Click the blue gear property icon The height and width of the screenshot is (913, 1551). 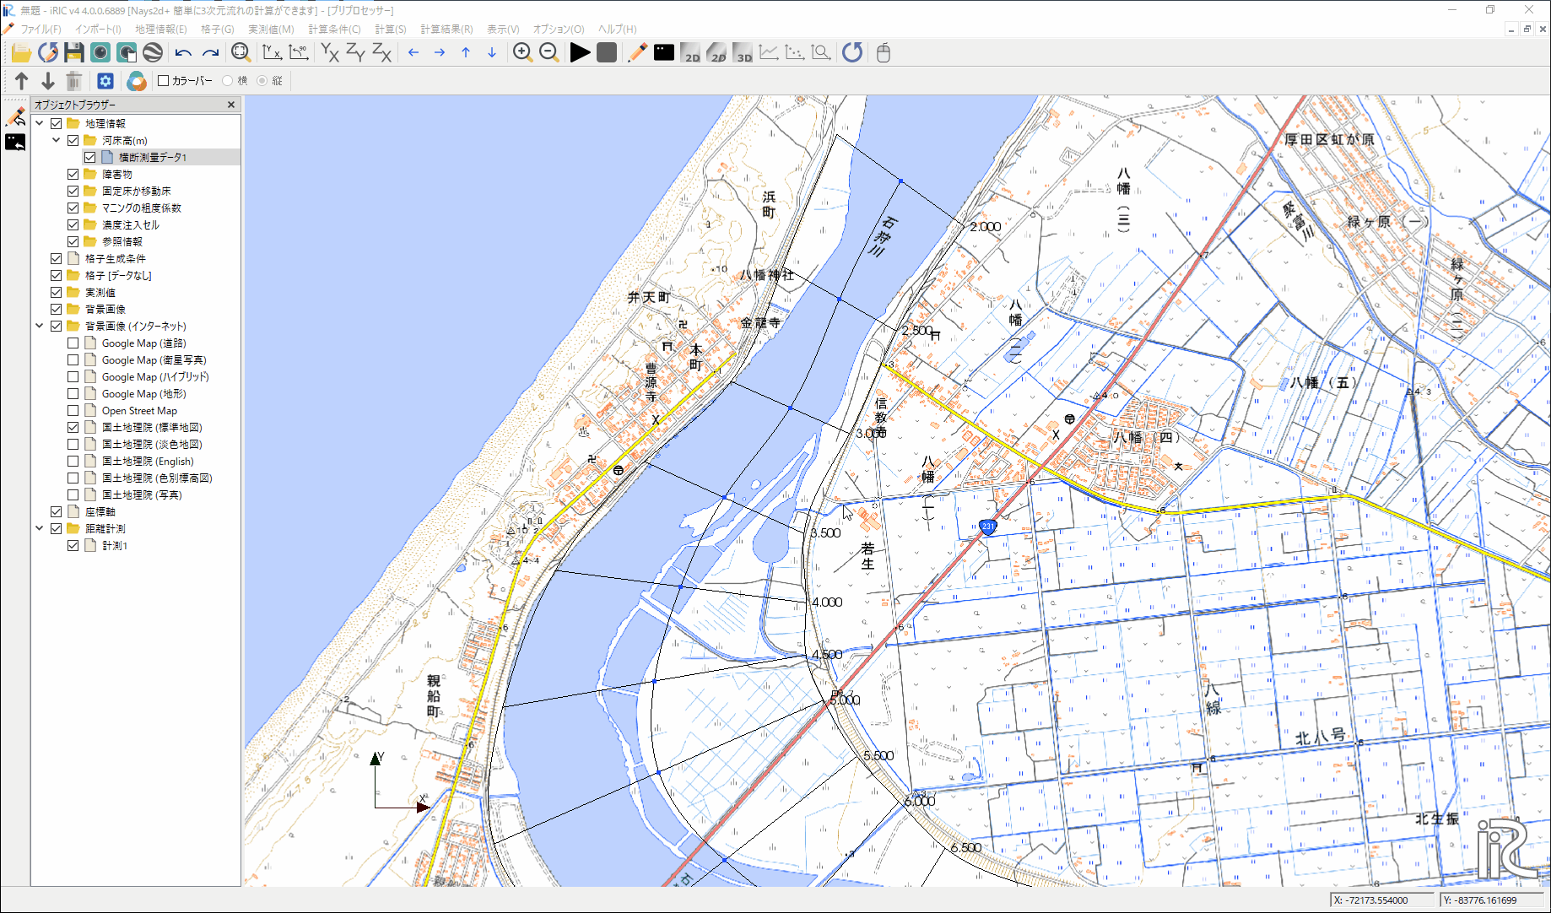105,81
